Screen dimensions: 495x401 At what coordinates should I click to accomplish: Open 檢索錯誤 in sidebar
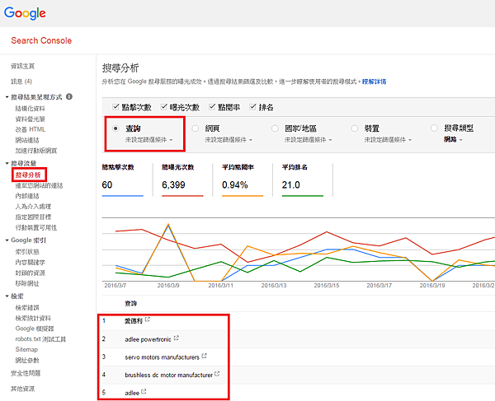click(x=27, y=307)
